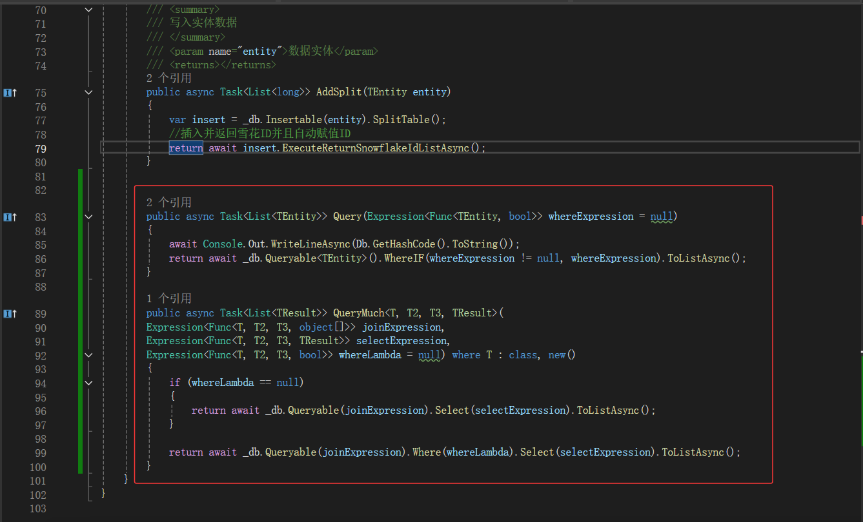Click the TEntity parameter type on line 75
This screenshot has width=863, height=522.
pos(387,92)
